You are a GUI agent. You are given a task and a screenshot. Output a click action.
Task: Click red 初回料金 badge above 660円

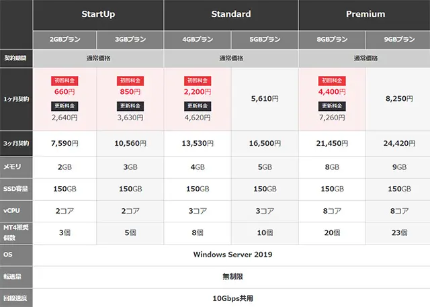point(64,81)
